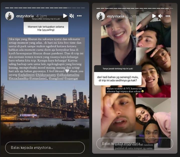Open the @febbyrastanty mention
The image size is (180, 157).
[46, 75]
